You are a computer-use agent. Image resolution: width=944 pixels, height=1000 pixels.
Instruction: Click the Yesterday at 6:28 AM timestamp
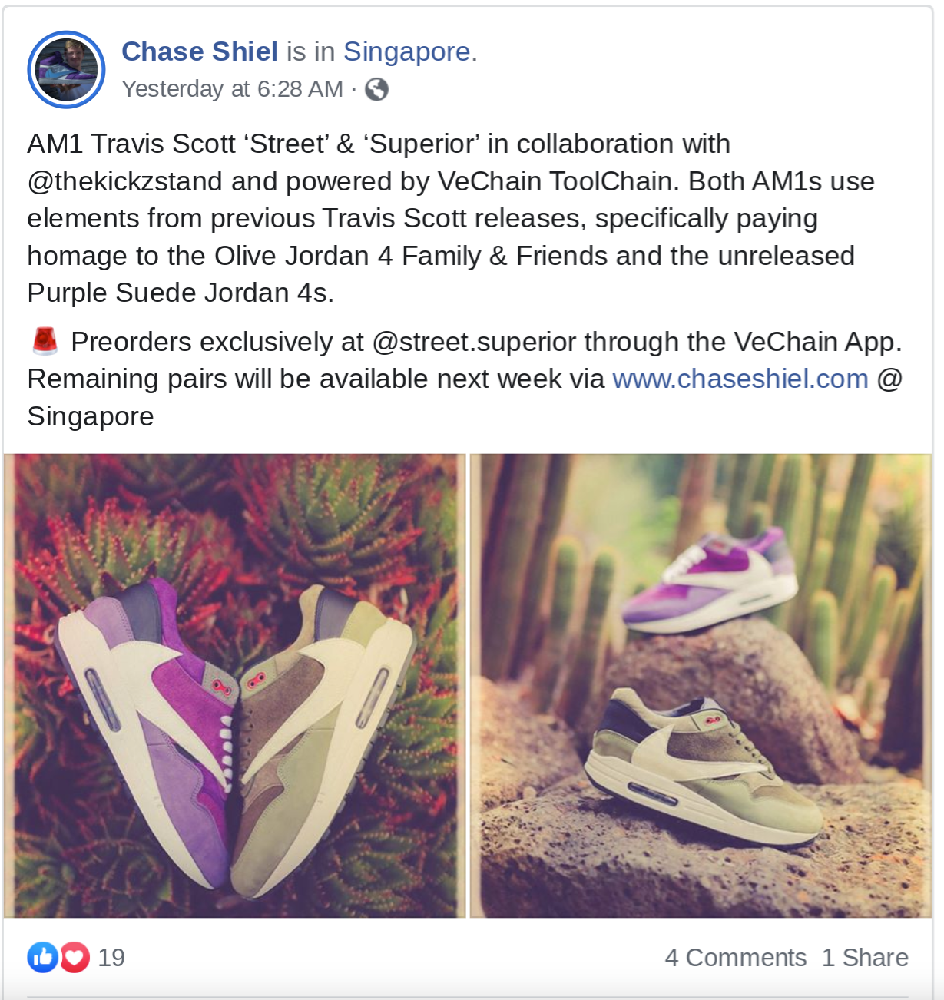(x=232, y=89)
